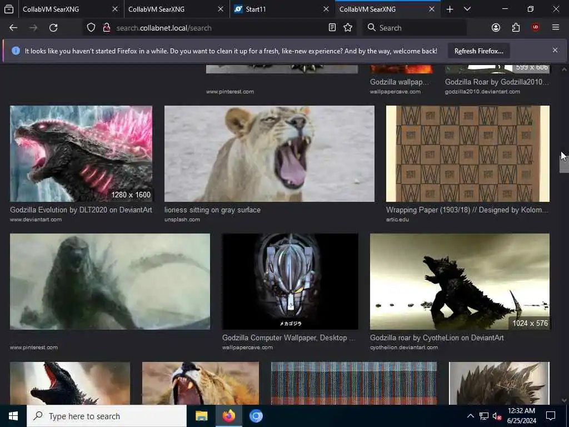This screenshot has width=569, height=427.
Task: Open the Godzilla roar silhouette thumbnail
Action: click(x=460, y=281)
